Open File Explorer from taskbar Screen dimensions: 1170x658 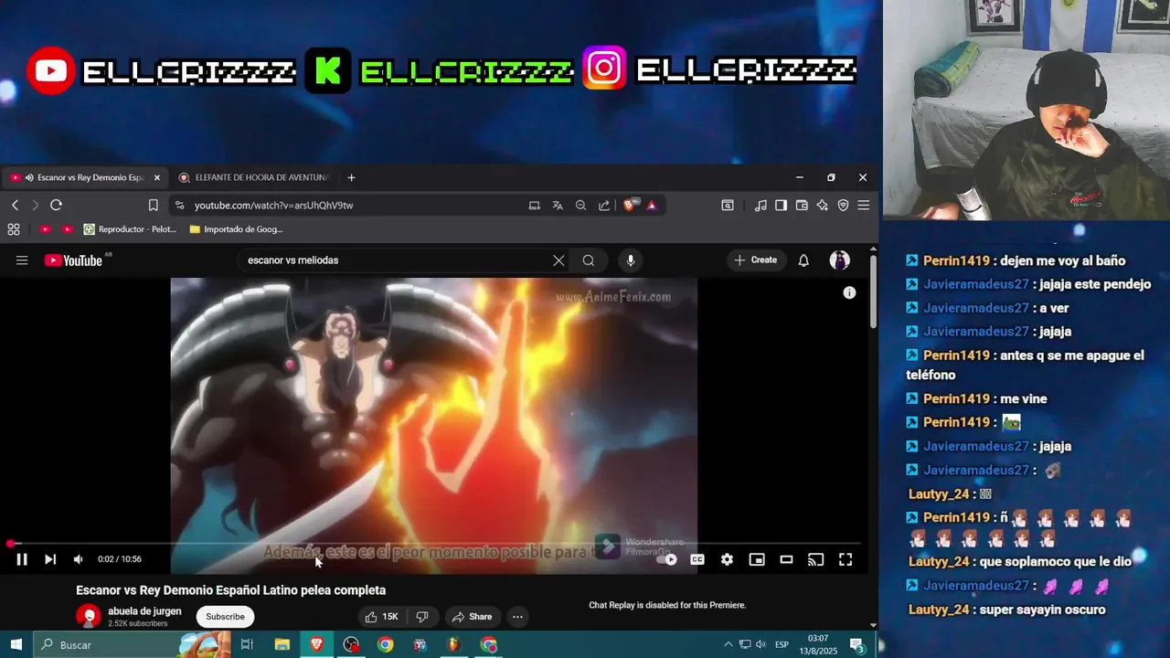282,645
